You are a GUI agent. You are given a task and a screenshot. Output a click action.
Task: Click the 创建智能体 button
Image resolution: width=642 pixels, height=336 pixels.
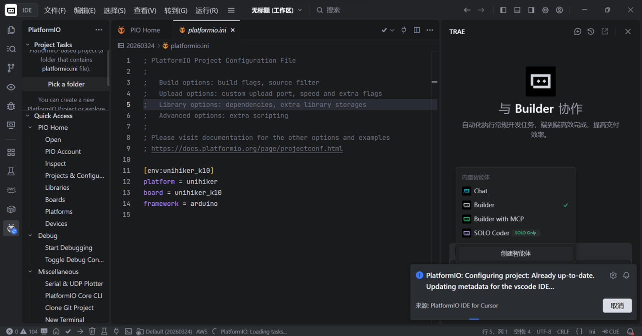[516, 253]
